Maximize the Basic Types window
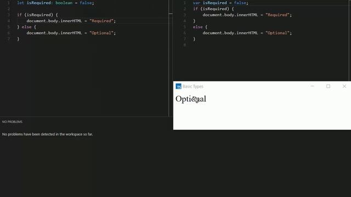The width and height of the screenshot is (351, 197). pos(328,86)
